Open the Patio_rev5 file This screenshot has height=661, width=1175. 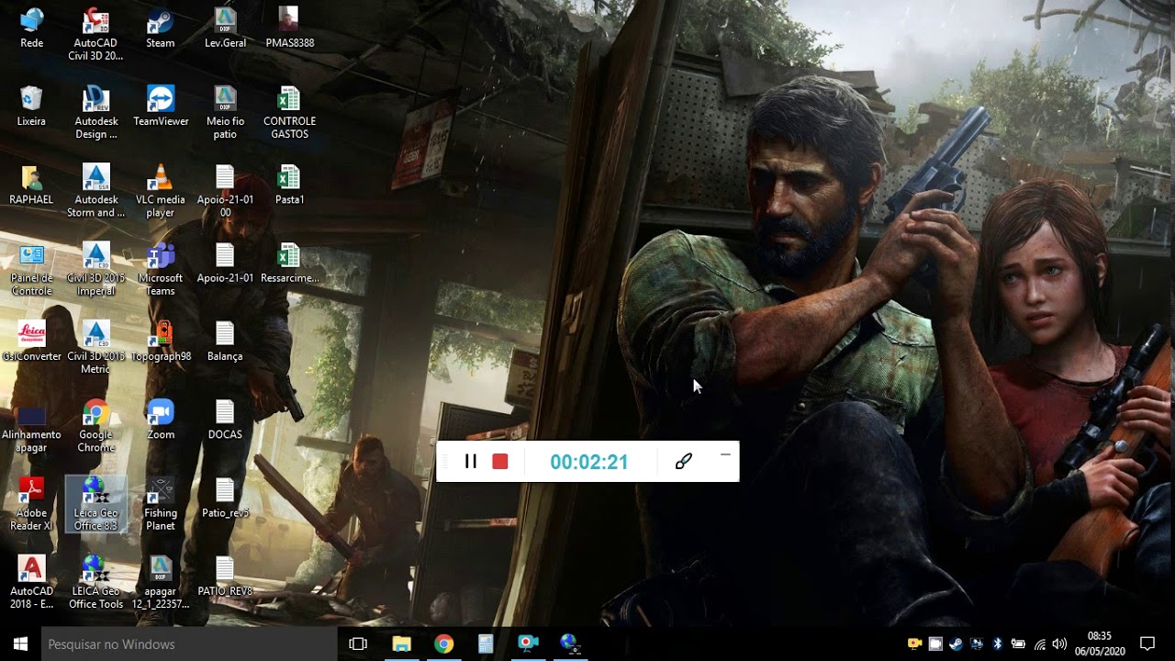pyautogui.click(x=225, y=499)
